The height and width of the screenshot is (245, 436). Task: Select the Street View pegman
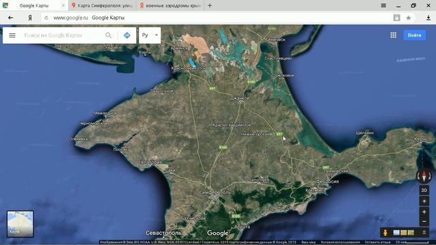(385, 233)
